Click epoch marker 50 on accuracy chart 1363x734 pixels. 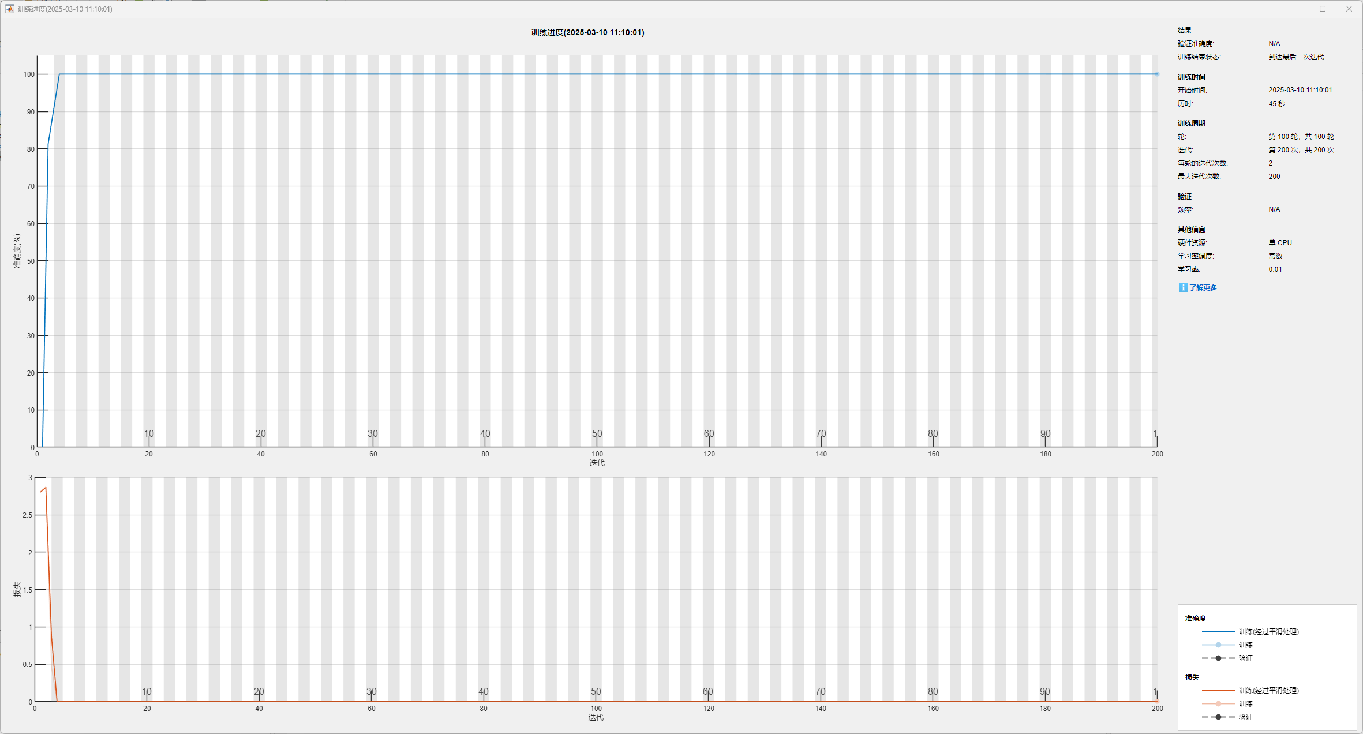coord(597,434)
